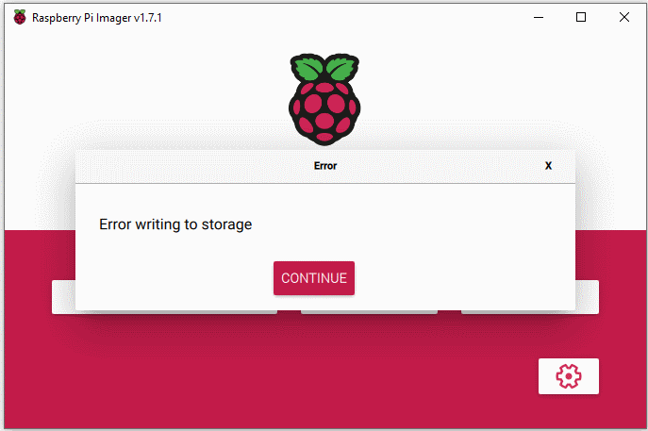
Task: Open advanced options via the gear icon
Action: pos(568,376)
